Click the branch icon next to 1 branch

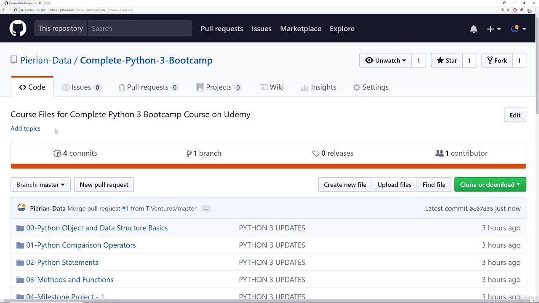[189, 153]
